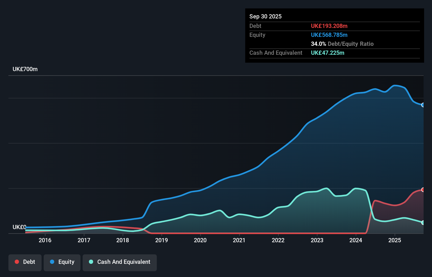This screenshot has height=277, width=432.
Task: Toggle the Debt legend button
Action: 25,263
